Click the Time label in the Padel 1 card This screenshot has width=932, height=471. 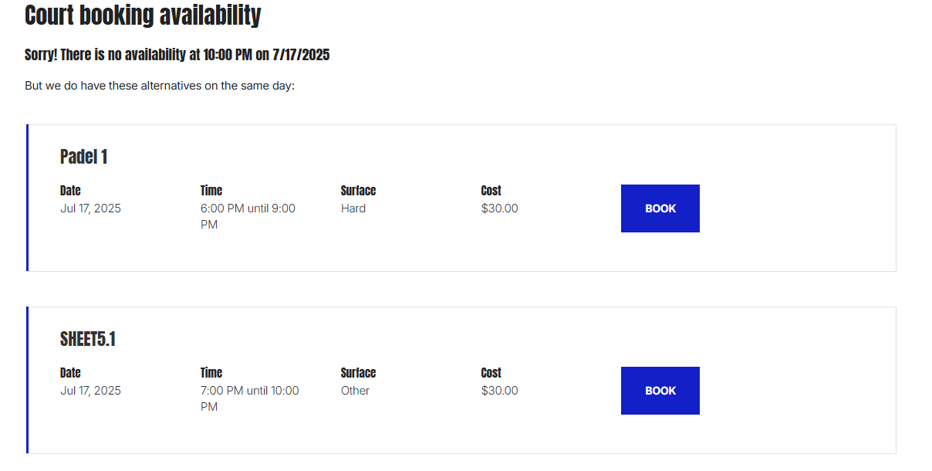(211, 191)
